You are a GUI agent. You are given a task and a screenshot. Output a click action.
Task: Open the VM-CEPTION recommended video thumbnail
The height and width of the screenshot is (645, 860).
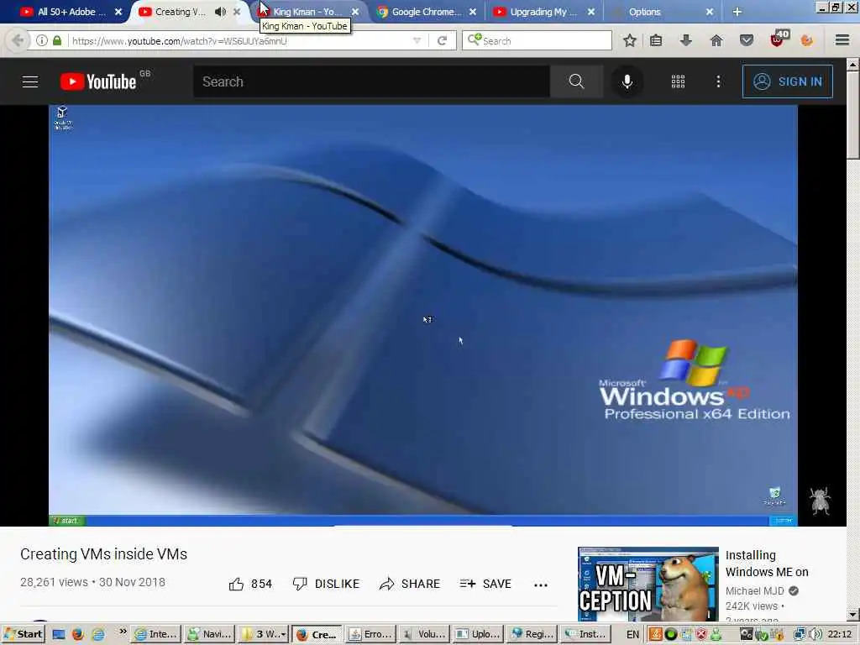(648, 585)
